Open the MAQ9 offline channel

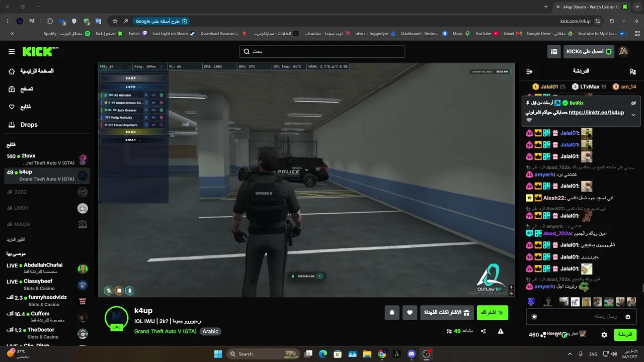click(47, 224)
